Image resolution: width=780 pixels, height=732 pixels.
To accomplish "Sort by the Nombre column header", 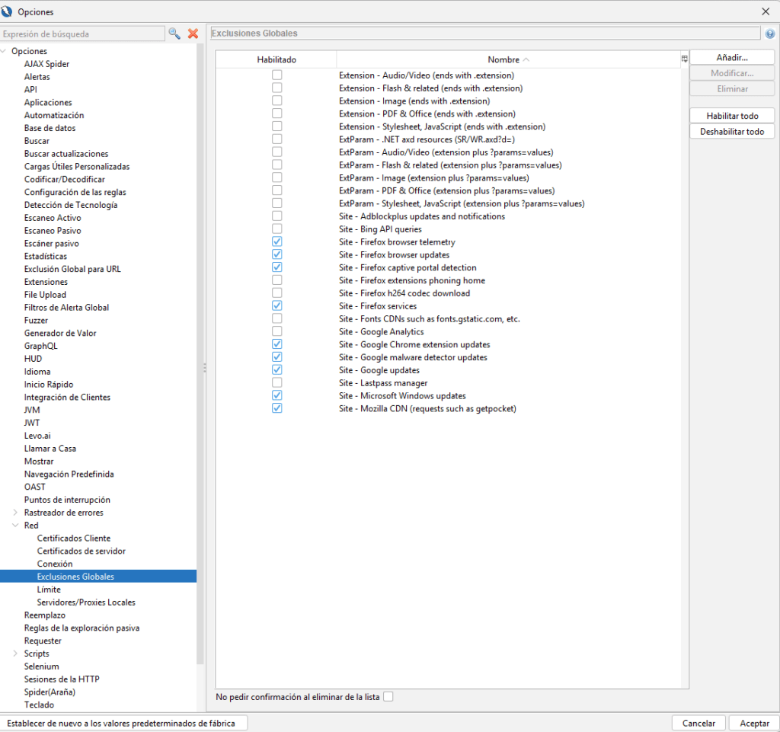I will (x=508, y=59).
